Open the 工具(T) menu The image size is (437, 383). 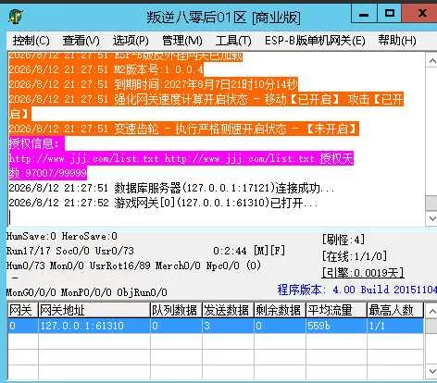233,41
